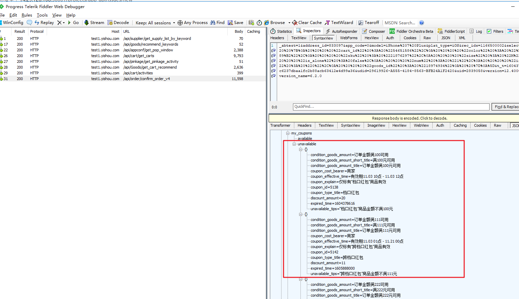The height and width of the screenshot is (299, 519).
Task: Collapse the my_coupons tree node
Action: point(288,133)
